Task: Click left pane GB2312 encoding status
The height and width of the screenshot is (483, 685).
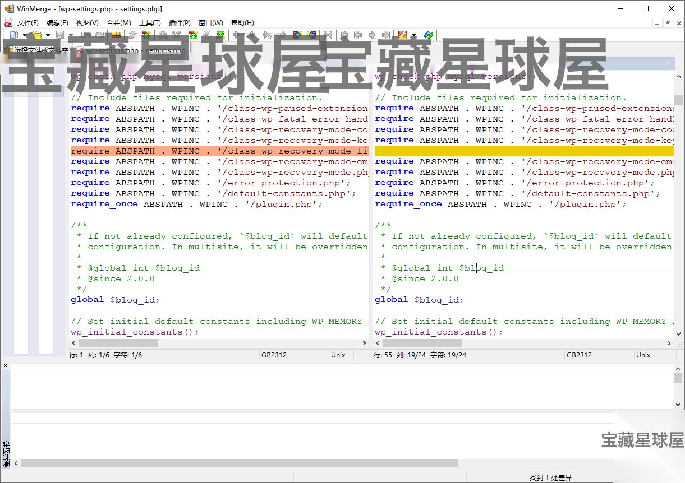Action: [x=274, y=355]
